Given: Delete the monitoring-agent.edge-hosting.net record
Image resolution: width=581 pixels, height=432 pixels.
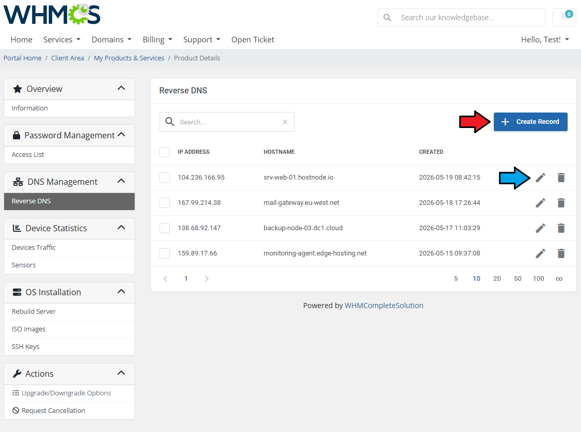Looking at the screenshot, I should [561, 253].
